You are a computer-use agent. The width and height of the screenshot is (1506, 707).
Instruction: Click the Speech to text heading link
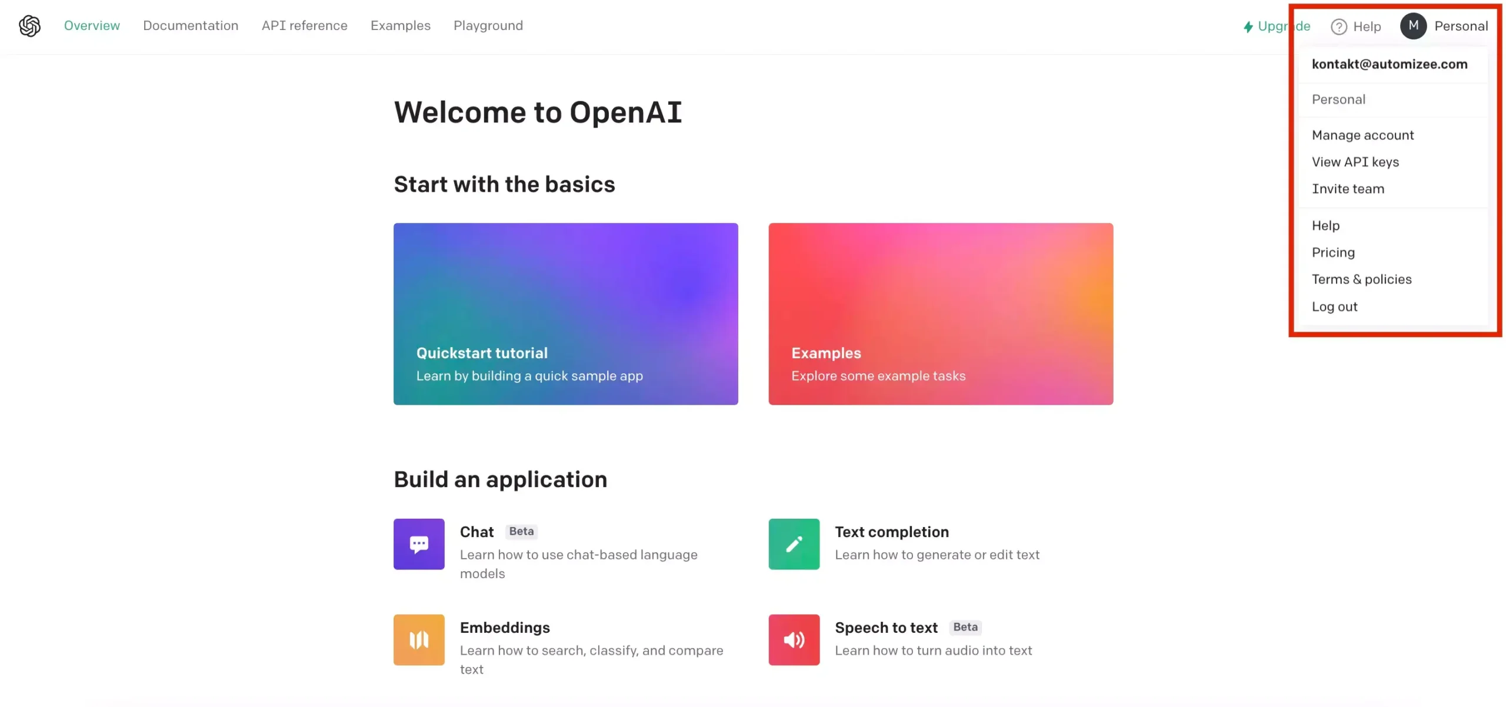click(886, 628)
